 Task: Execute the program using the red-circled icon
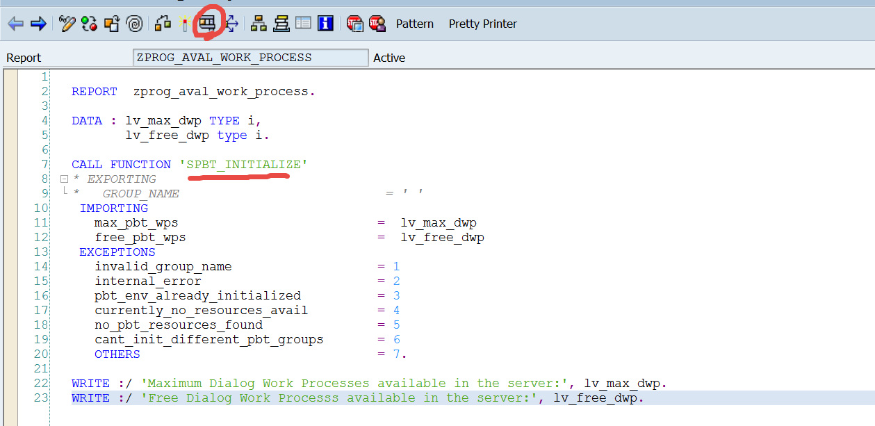(208, 23)
